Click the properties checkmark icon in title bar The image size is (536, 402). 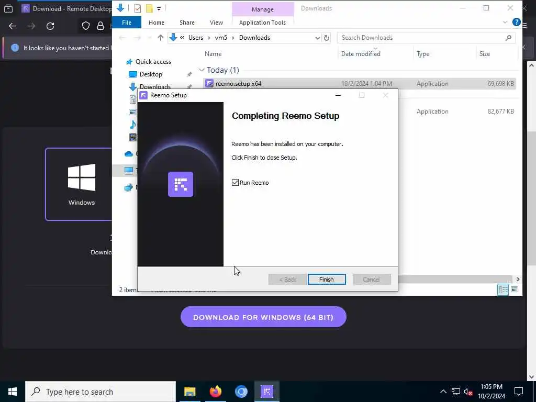coord(138,8)
